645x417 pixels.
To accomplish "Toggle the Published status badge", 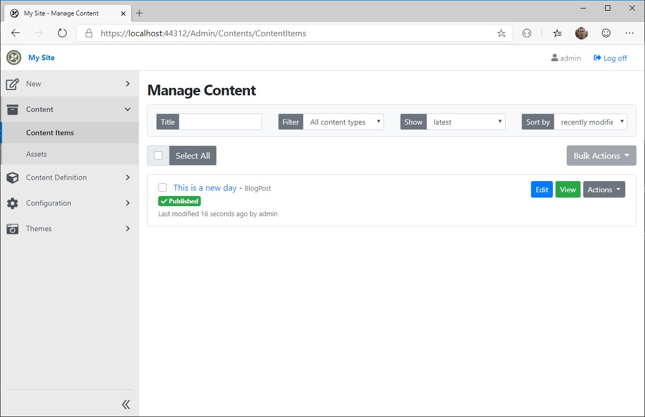I will (179, 201).
